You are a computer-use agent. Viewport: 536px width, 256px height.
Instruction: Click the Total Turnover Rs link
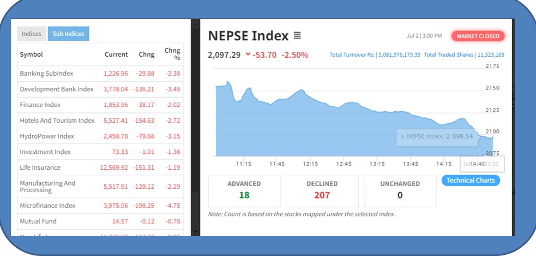(375, 55)
